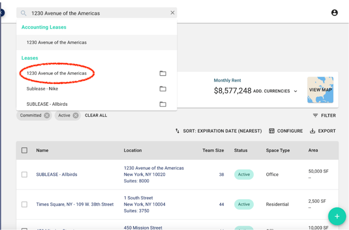Toggle the select-all checkbox in table header
Screen dimensions: 349x230
click(24, 150)
